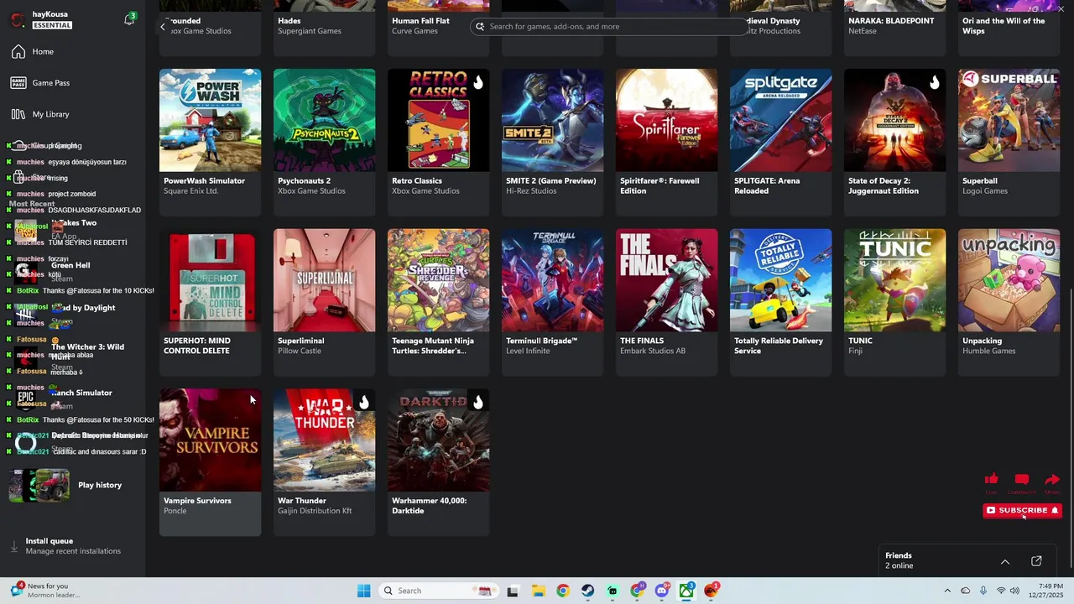Screen dimensions: 1074x604
Task: Open the notifications bell with 3 alerts
Action: (129, 19)
